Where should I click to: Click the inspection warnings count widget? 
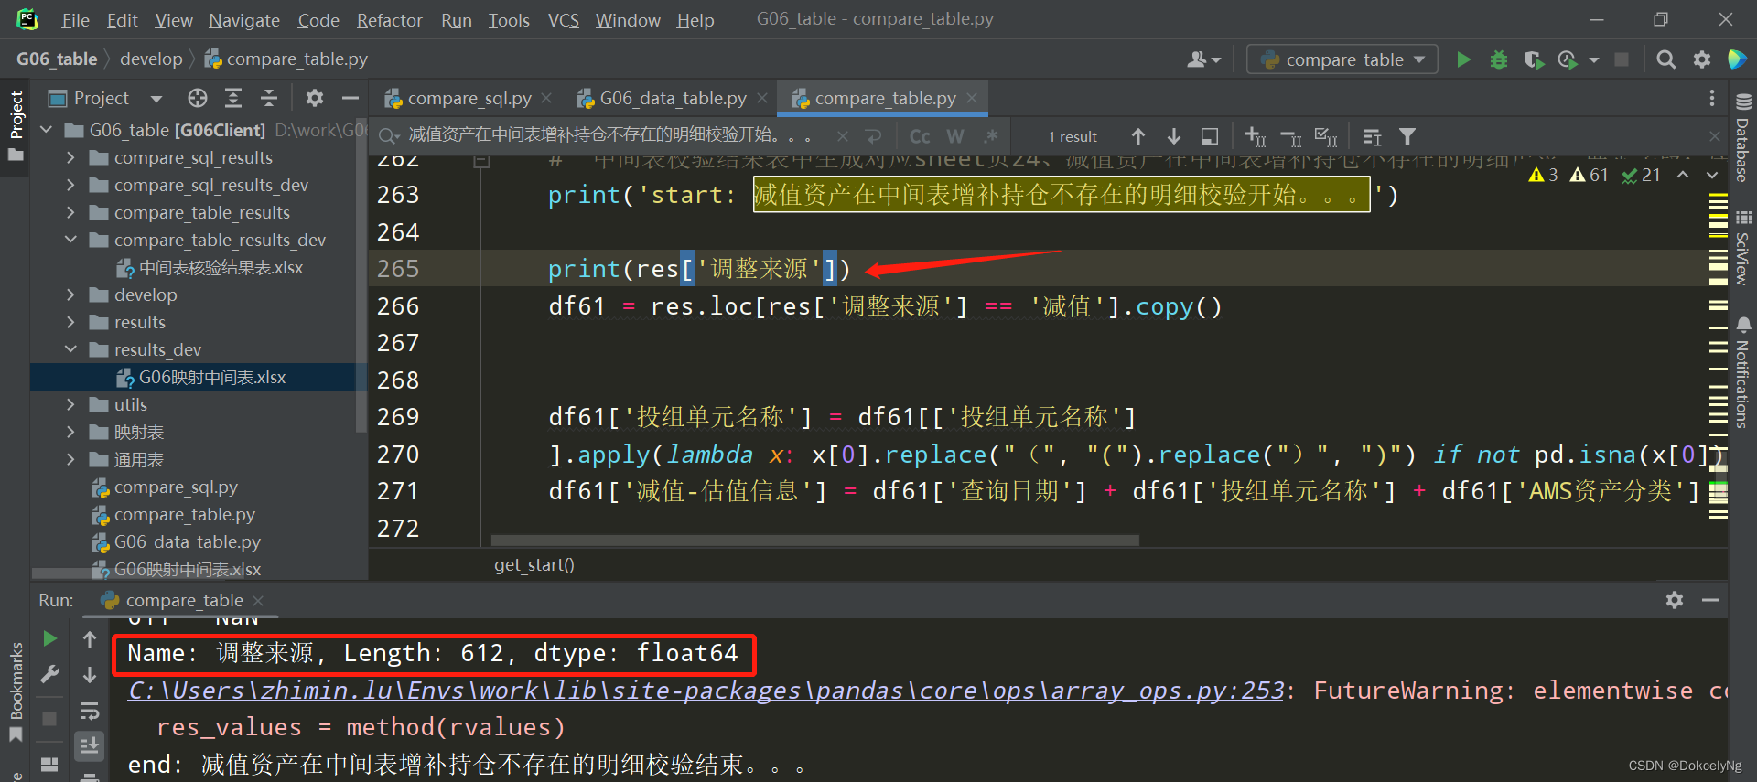click(x=1594, y=175)
